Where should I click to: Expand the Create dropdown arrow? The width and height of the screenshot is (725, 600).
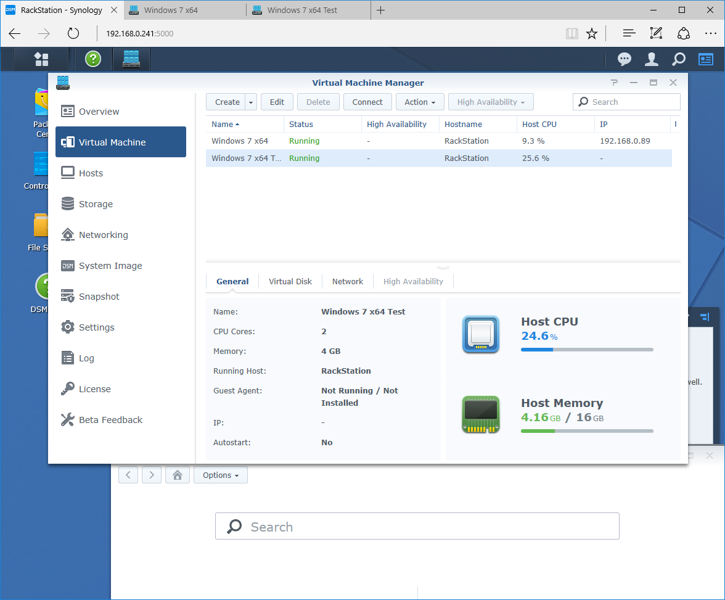[x=251, y=102]
